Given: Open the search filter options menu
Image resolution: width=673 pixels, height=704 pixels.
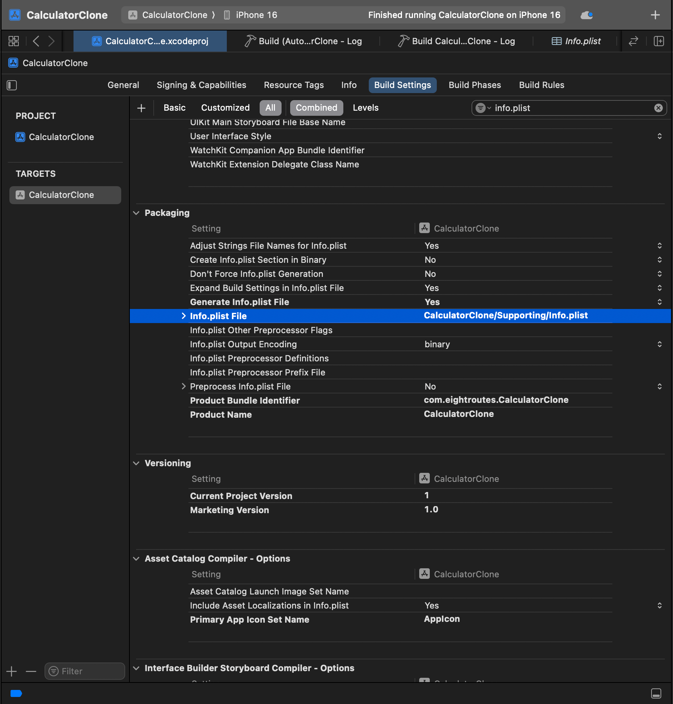Looking at the screenshot, I should coord(483,108).
